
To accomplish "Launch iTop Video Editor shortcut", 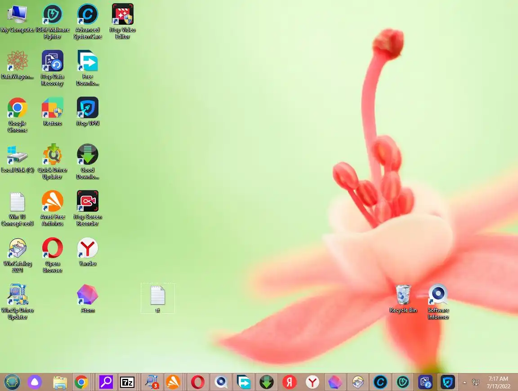I will click(123, 22).
